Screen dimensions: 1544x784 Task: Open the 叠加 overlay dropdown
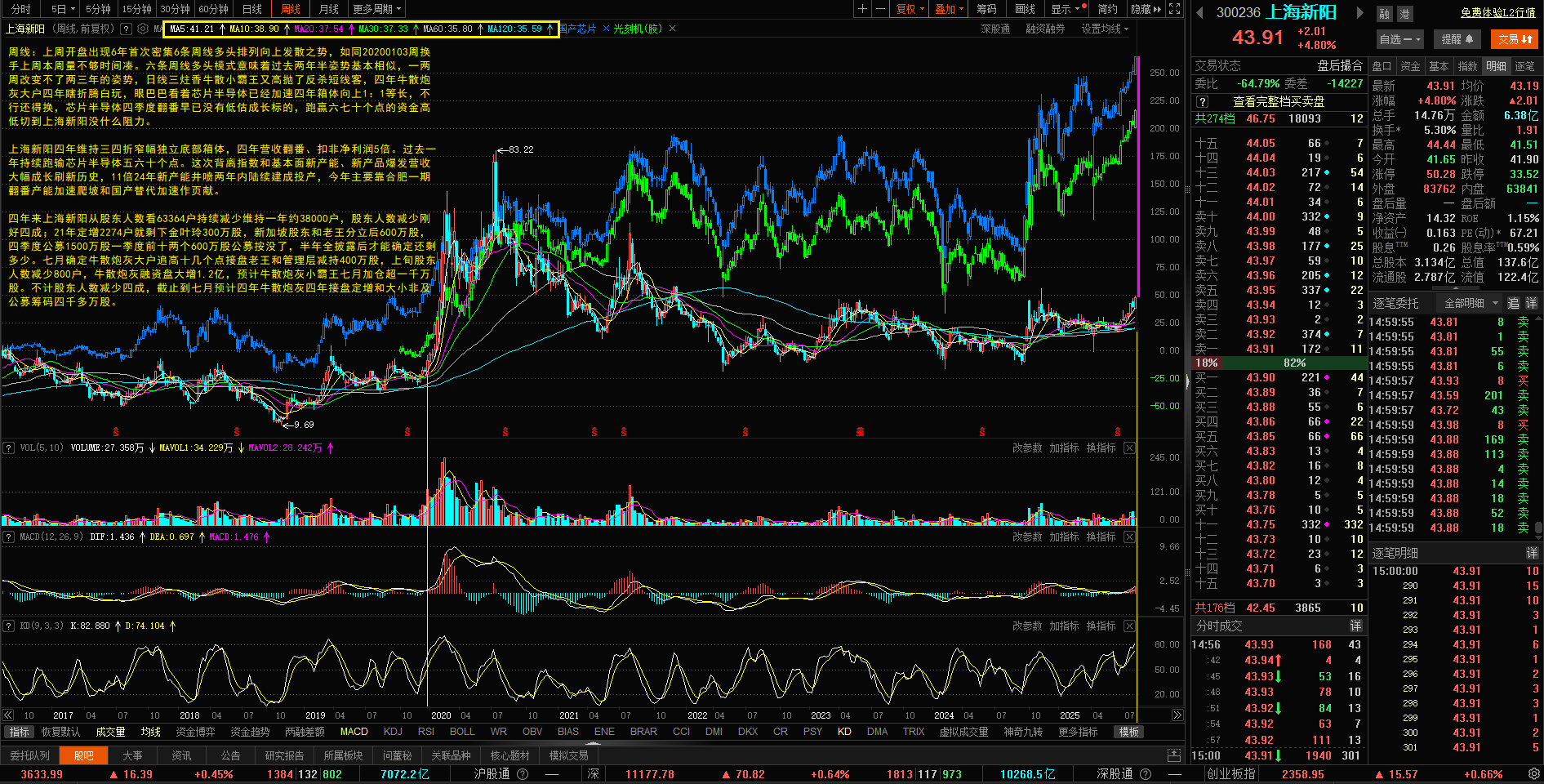pyautogui.click(x=950, y=9)
